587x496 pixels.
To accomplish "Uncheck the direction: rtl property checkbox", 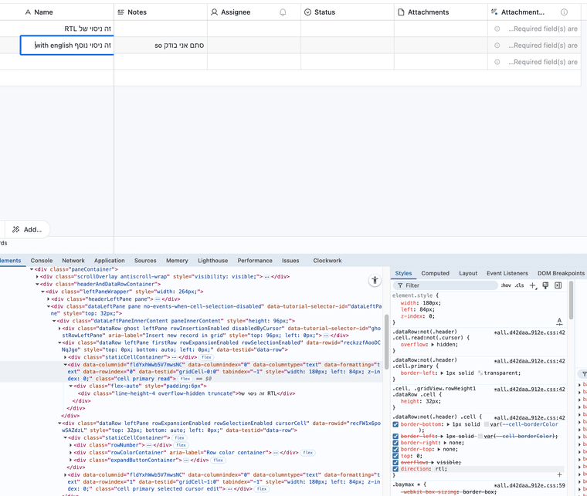I will 396,468.
